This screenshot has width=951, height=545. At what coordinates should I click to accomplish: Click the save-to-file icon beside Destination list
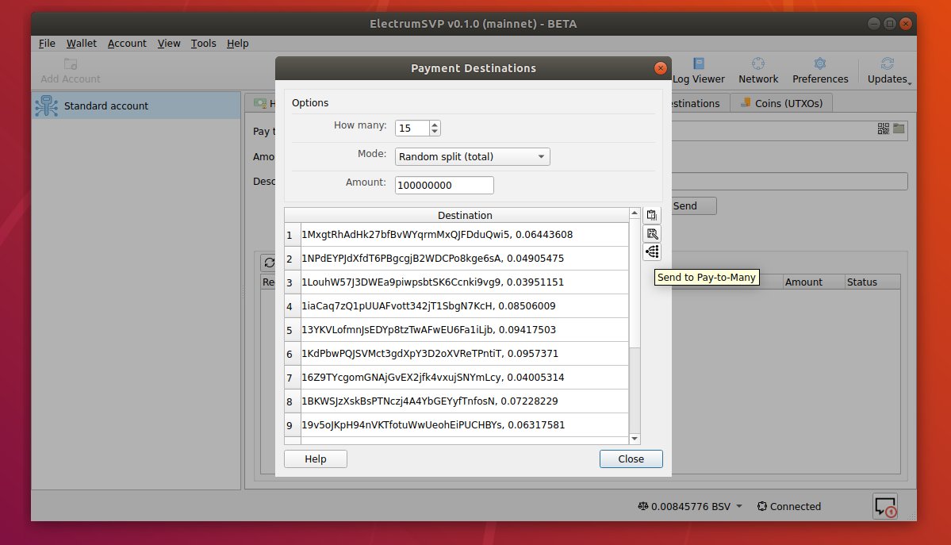coord(651,234)
